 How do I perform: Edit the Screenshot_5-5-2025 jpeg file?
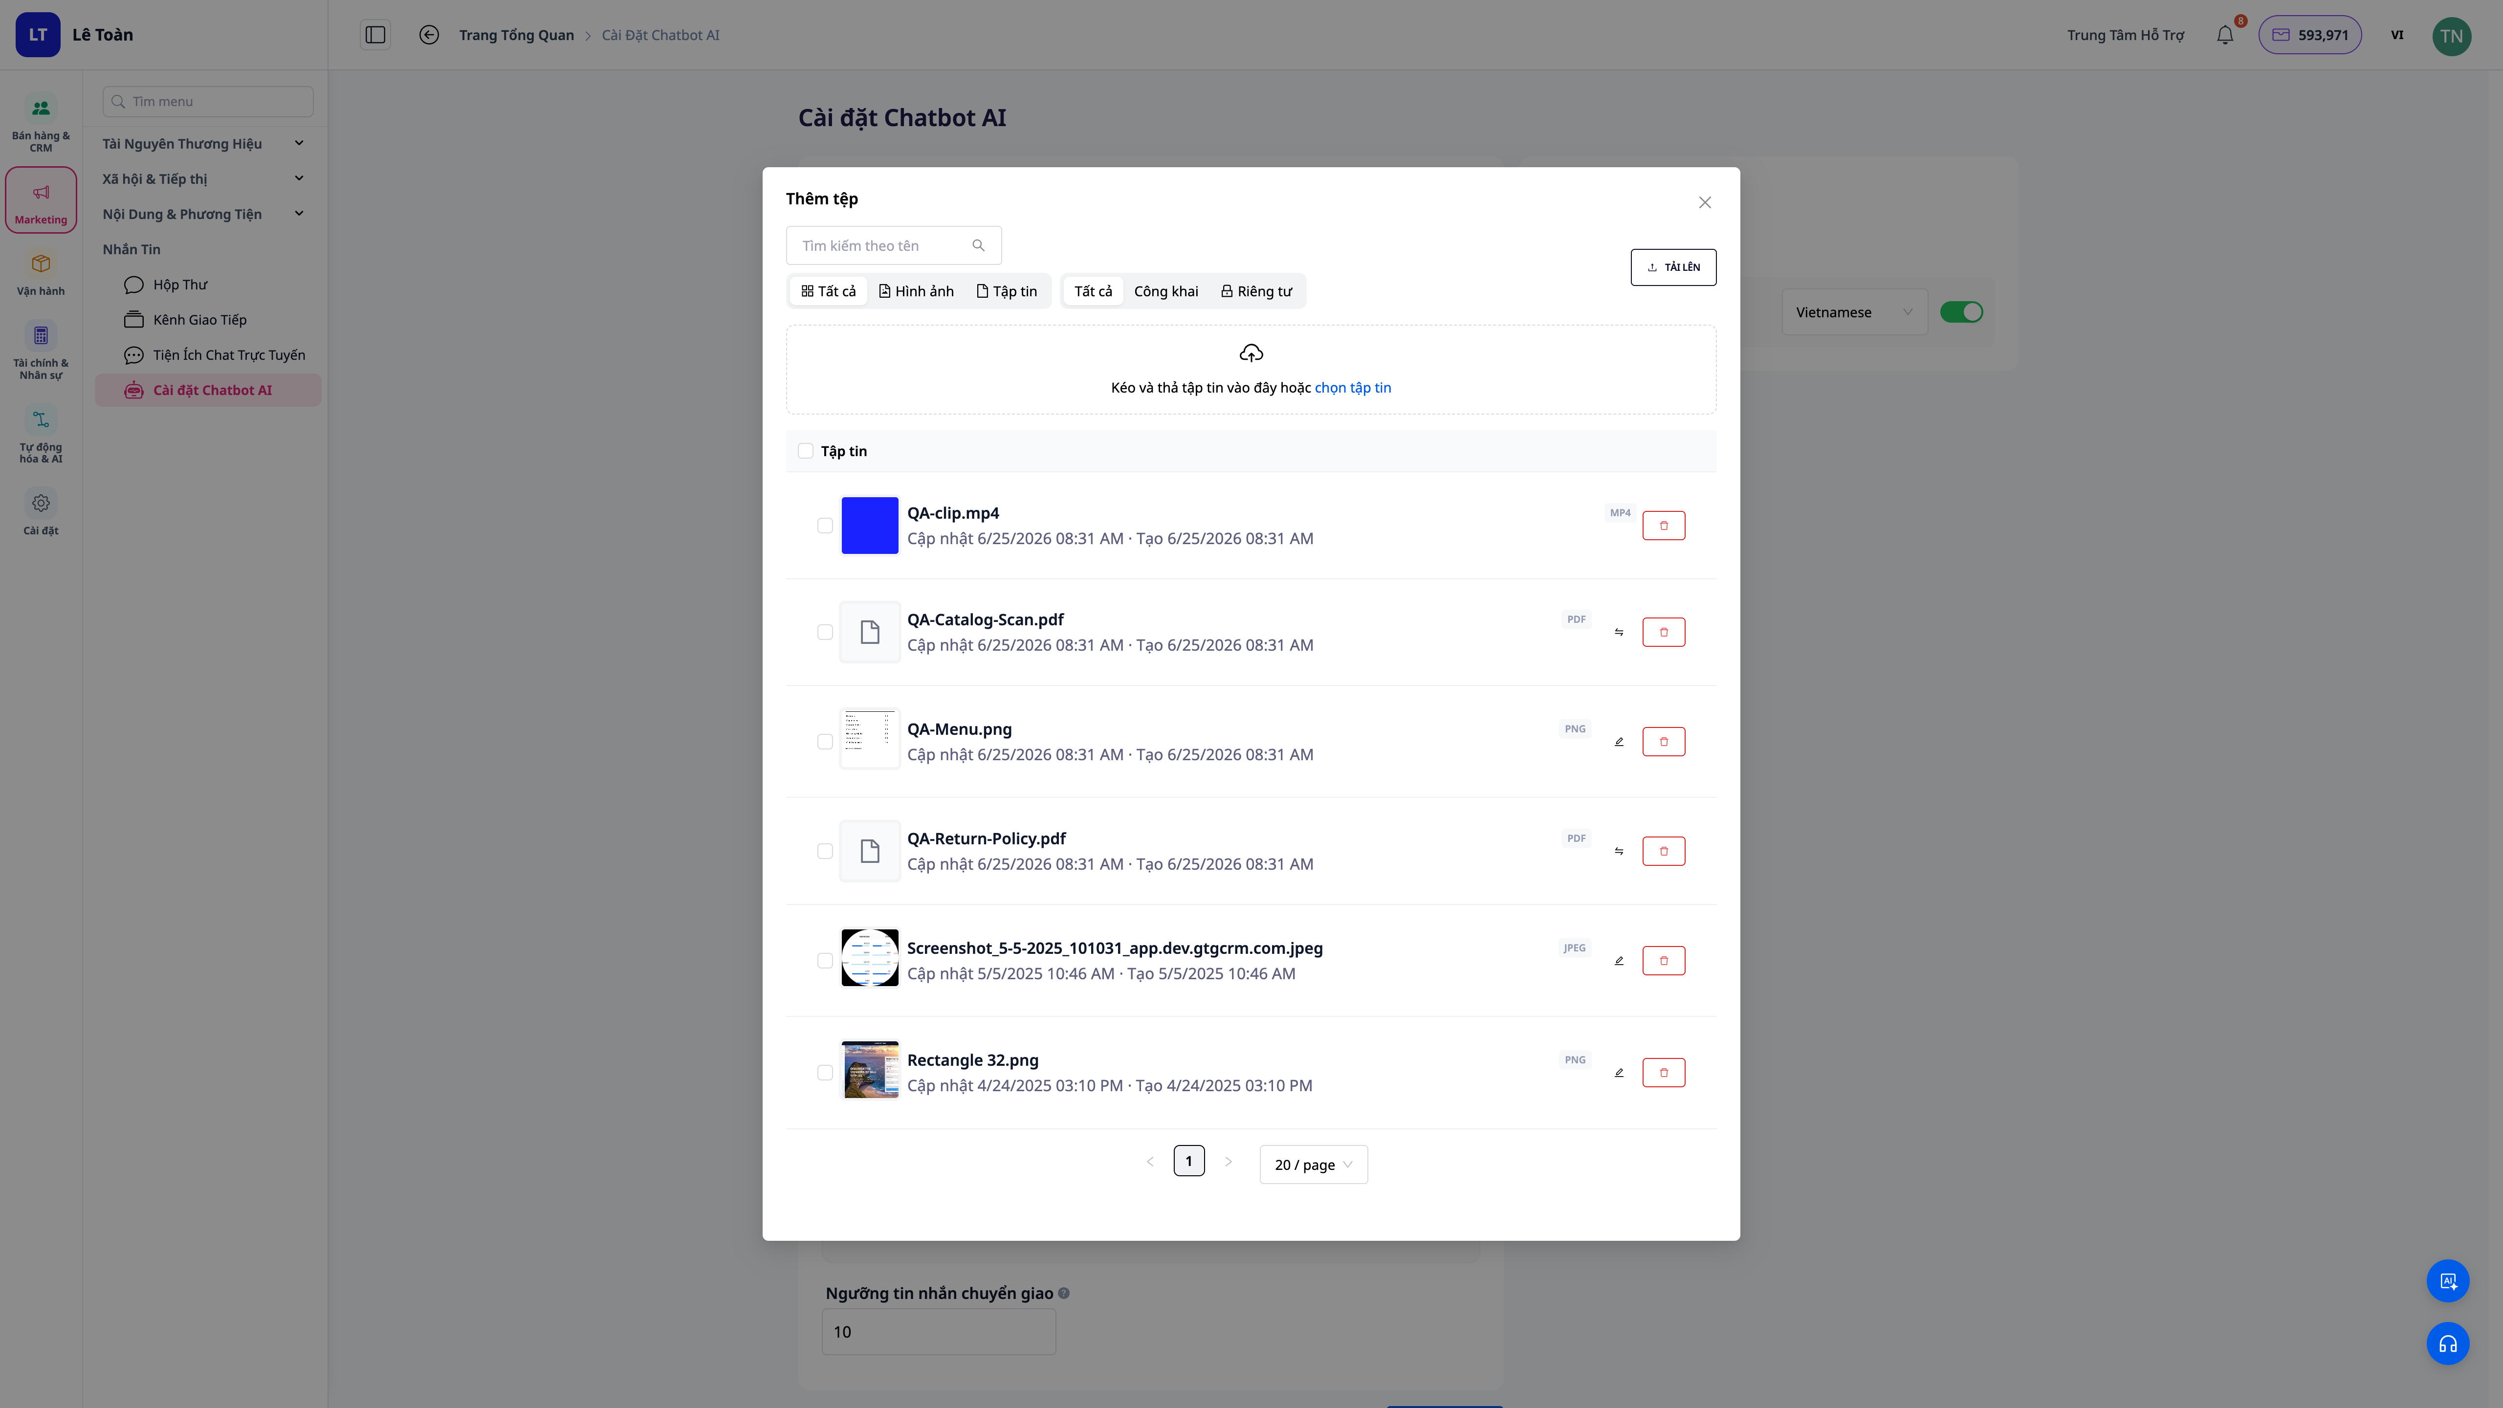[1619, 961]
